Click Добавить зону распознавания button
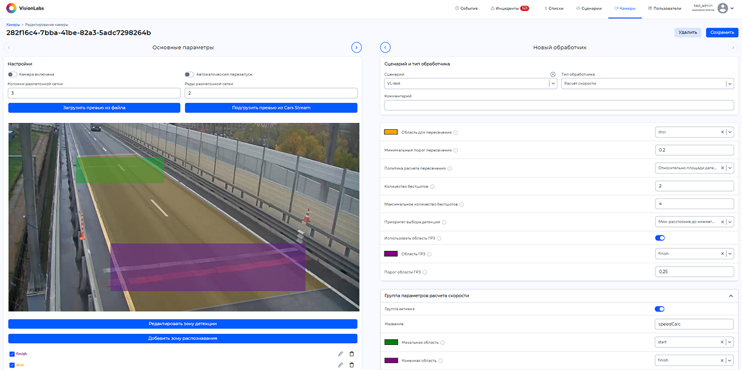This screenshot has height=370, width=742. click(183, 338)
